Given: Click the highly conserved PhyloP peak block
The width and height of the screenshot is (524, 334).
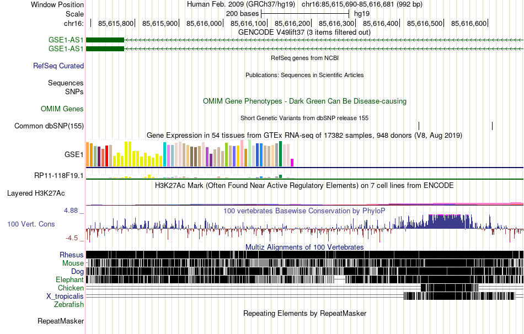Looking at the screenshot, I should (x=445, y=222).
